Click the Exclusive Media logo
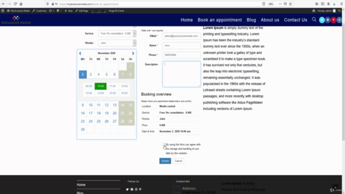345x194 pixels. click(x=16, y=20)
